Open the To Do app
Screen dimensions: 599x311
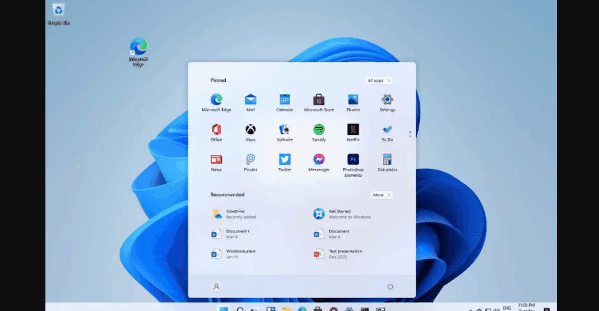click(387, 132)
